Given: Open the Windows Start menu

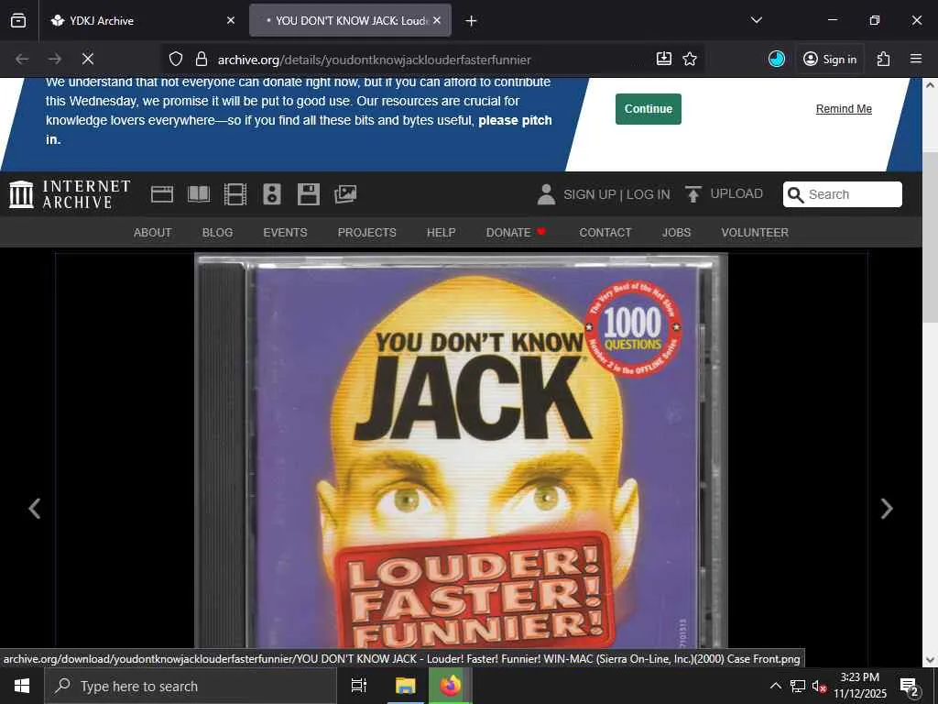Looking at the screenshot, I should click(22, 686).
